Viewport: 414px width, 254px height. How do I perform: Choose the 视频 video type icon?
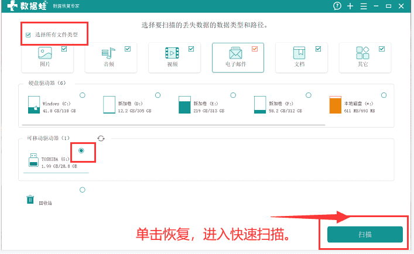172,53
